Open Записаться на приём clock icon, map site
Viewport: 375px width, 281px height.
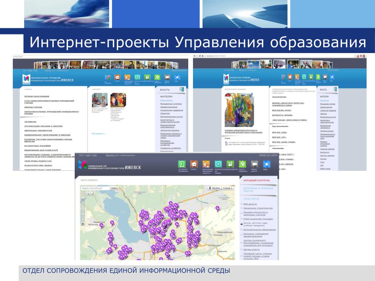218,164
